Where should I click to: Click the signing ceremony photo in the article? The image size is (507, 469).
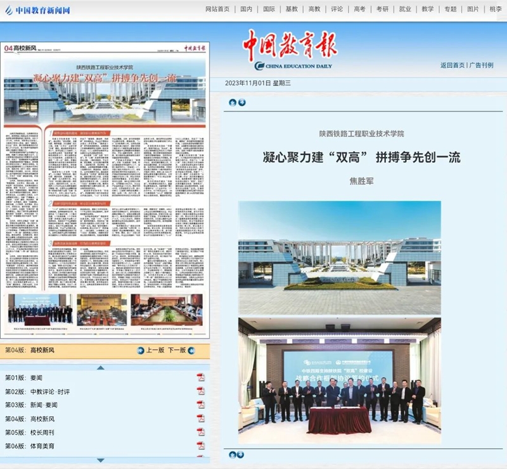point(340,380)
